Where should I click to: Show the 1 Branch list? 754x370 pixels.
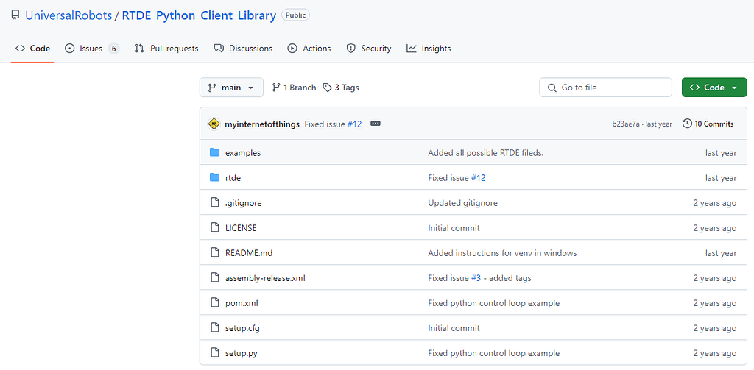[x=294, y=88]
